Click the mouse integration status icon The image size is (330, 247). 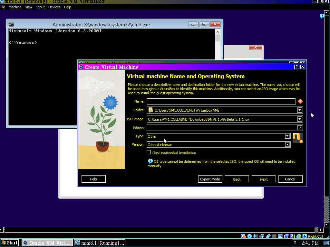pyautogui.click(x=299, y=236)
